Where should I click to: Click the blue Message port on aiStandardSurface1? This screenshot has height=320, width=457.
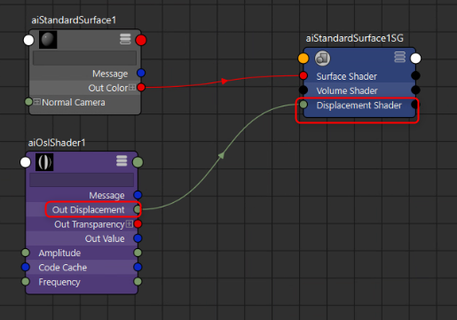click(141, 73)
